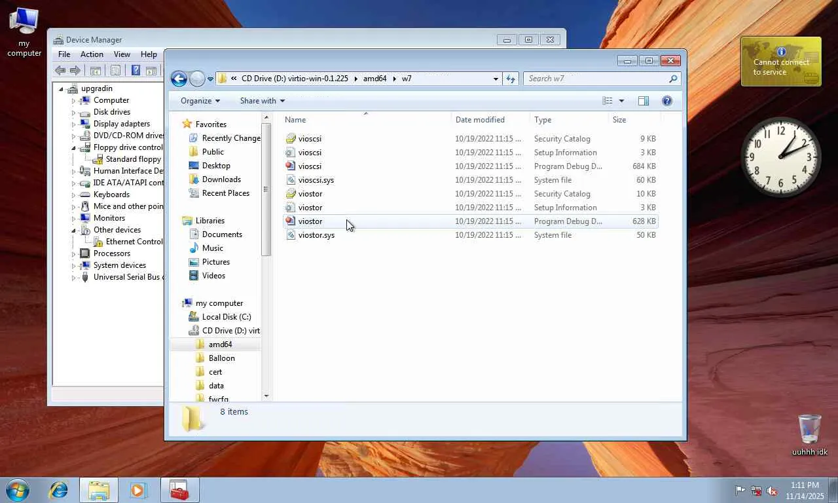Click the Device Manager back arrow
This screenshot has height=503, width=838.
point(60,71)
